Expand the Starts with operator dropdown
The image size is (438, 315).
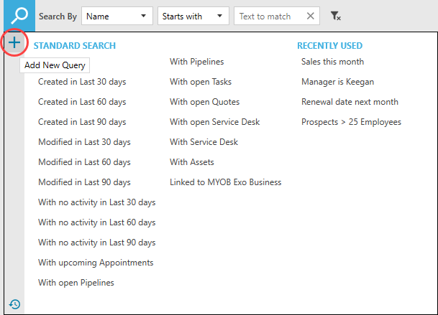193,16
